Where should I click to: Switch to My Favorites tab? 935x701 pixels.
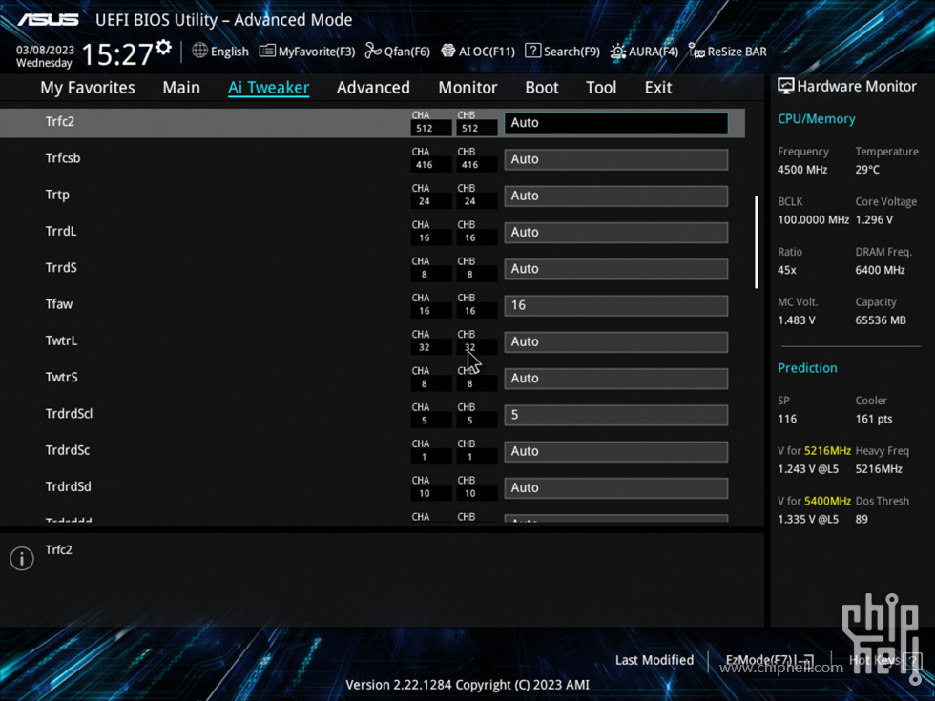pos(88,88)
